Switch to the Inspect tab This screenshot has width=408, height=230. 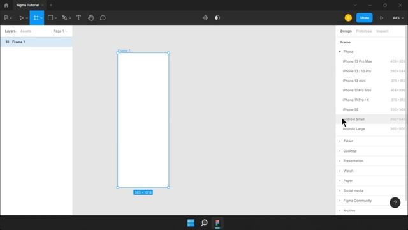pyautogui.click(x=382, y=31)
